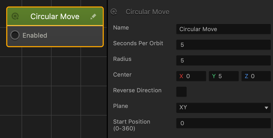This screenshot has width=273, height=138.
Task: Click the Radius value field
Action: tap(223, 60)
